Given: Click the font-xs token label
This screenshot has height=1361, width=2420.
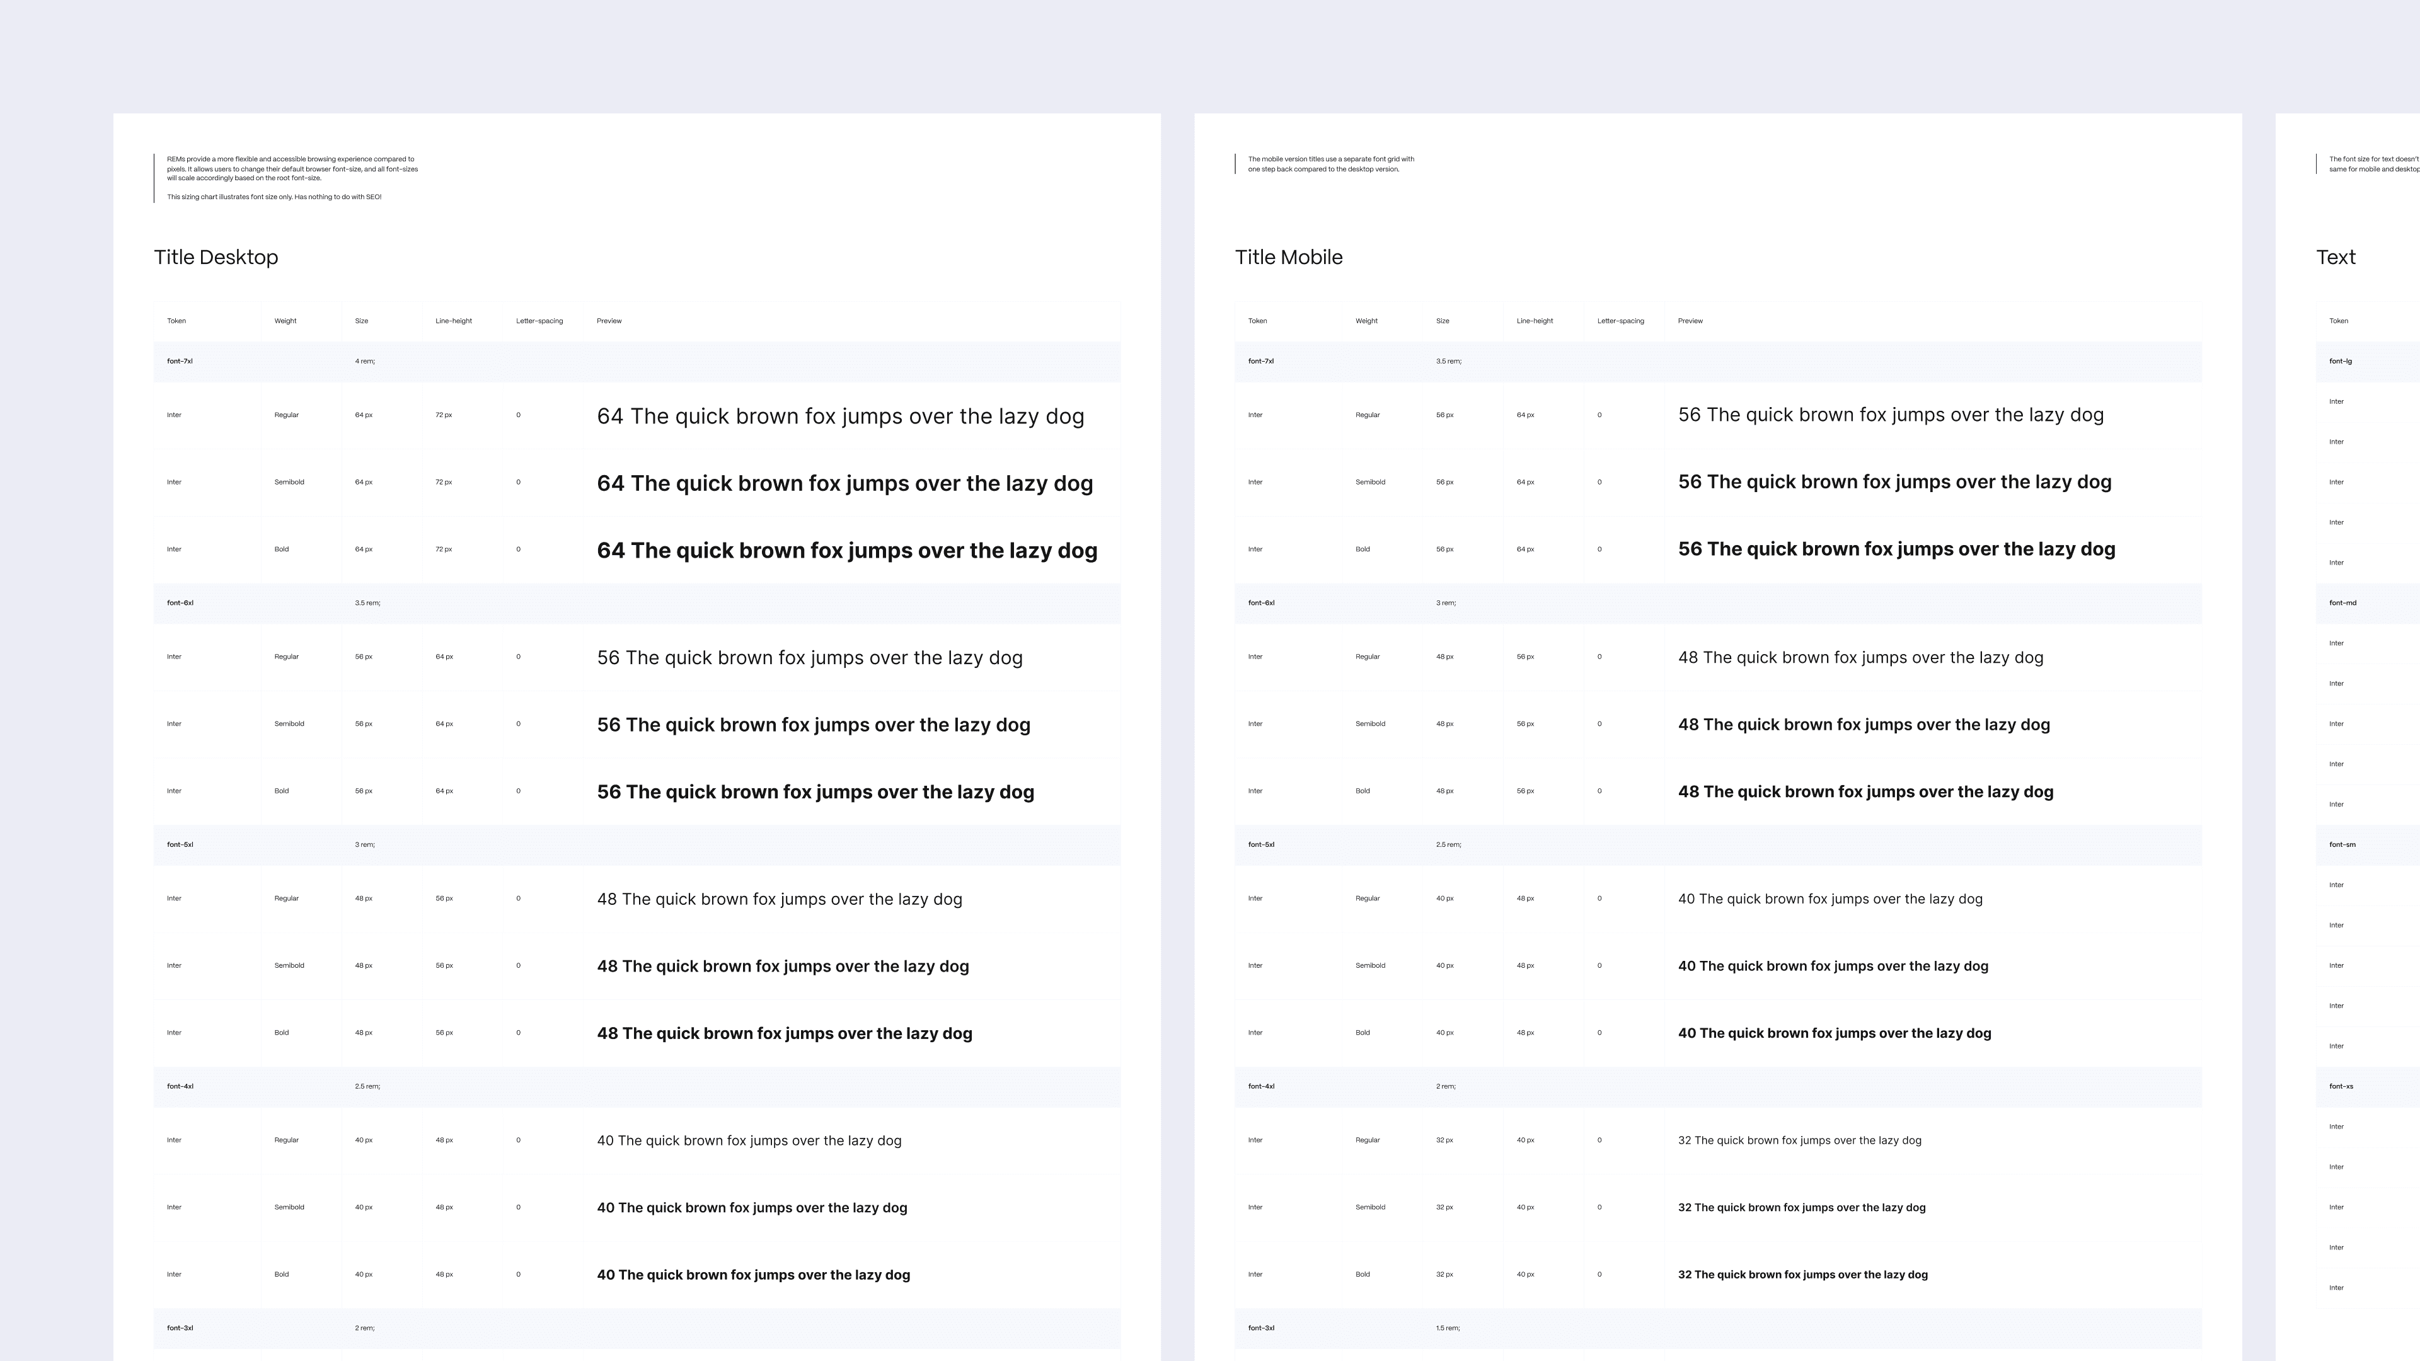Looking at the screenshot, I should [x=2341, y=1087].
